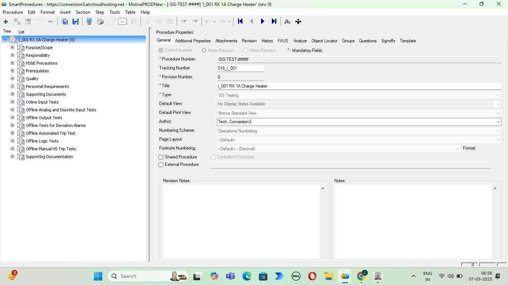Click the green plus add icon in toolbar
This screenshot has width=508, height=285.
click(x=6, y=22)
